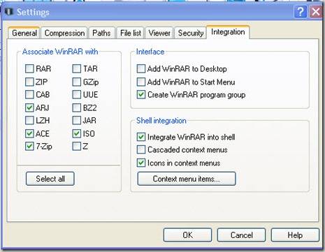Uncheck the ISO association
The height and width of the screenshot is (252, 325).
(77, 133)
